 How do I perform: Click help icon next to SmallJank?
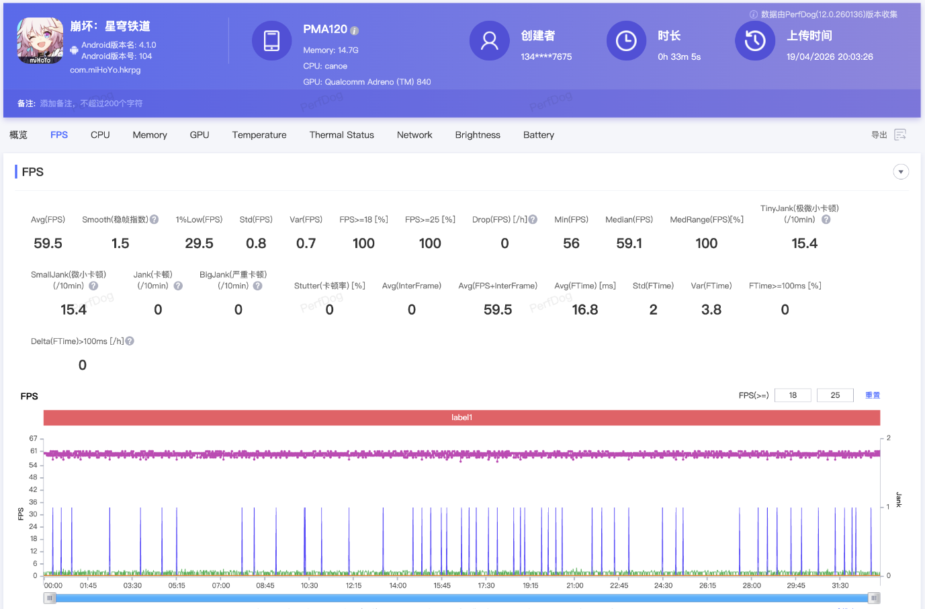(93, 286)
